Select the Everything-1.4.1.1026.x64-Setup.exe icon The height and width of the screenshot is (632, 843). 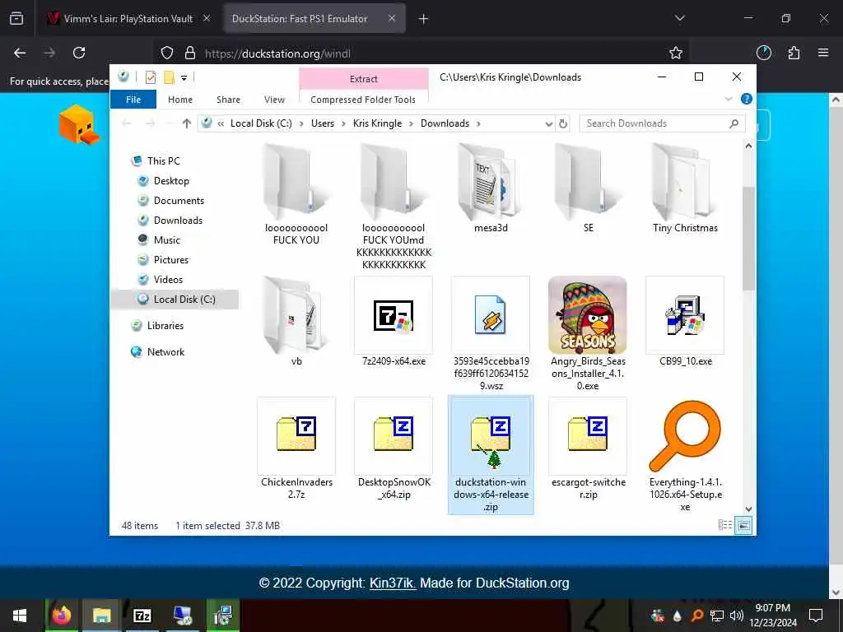point(685,436)
